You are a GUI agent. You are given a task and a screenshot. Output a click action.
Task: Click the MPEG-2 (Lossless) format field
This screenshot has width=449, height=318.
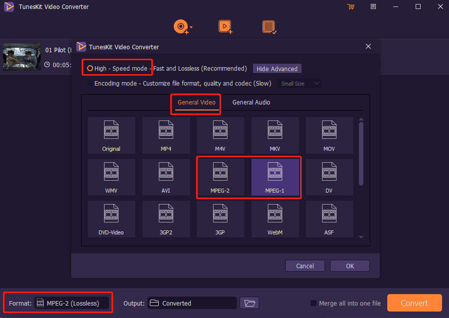(72, 303)
